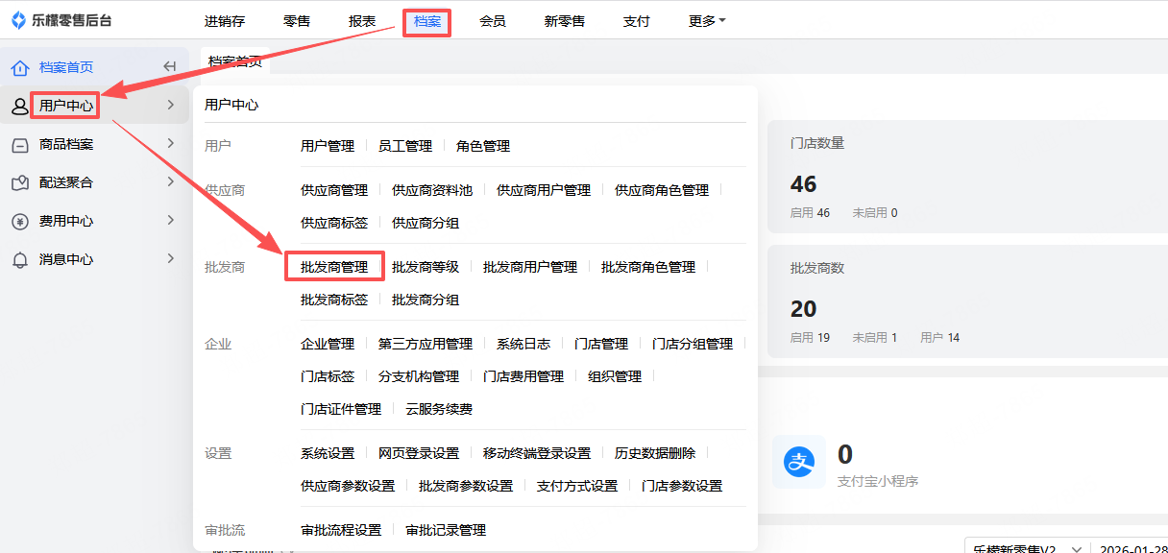Open the 支付 top menu
Viewport: 1168px width, 553px height.
tap(637, 21)
